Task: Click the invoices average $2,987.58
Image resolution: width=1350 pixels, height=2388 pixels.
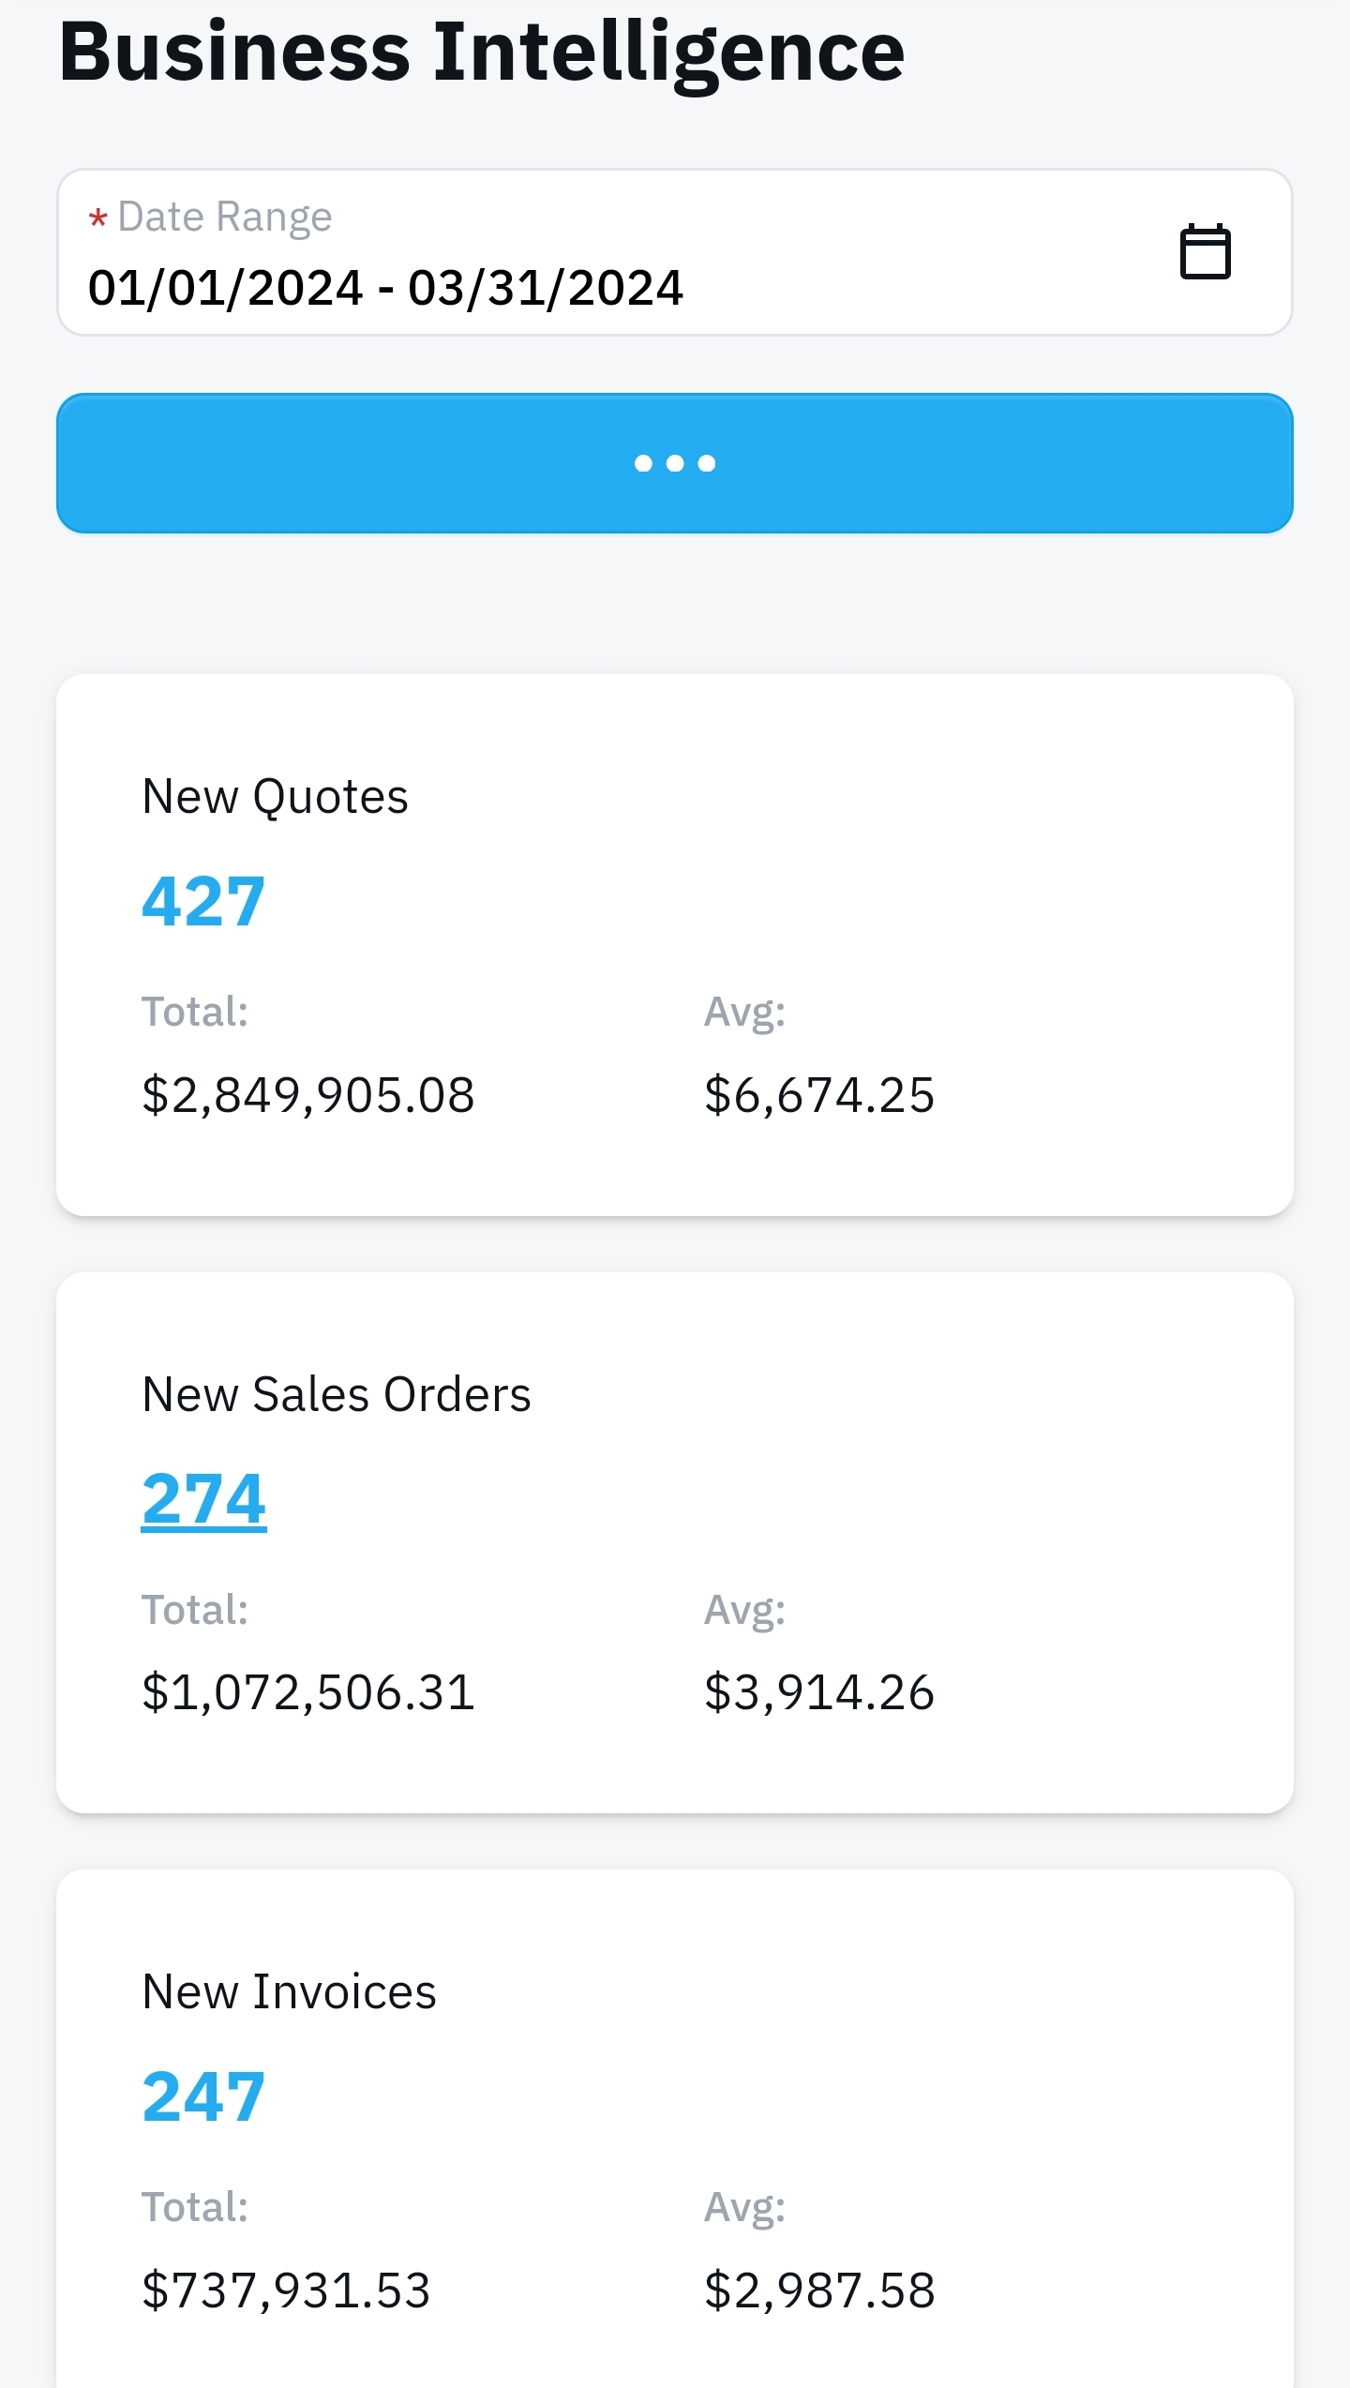Action: click(x=819, y=2290)
